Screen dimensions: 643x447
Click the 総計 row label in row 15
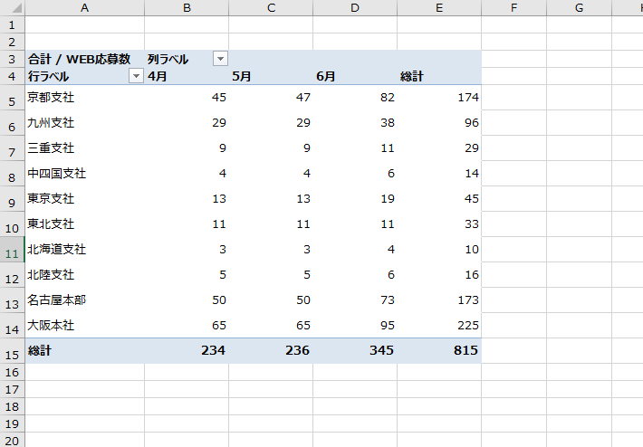point(85,351)
